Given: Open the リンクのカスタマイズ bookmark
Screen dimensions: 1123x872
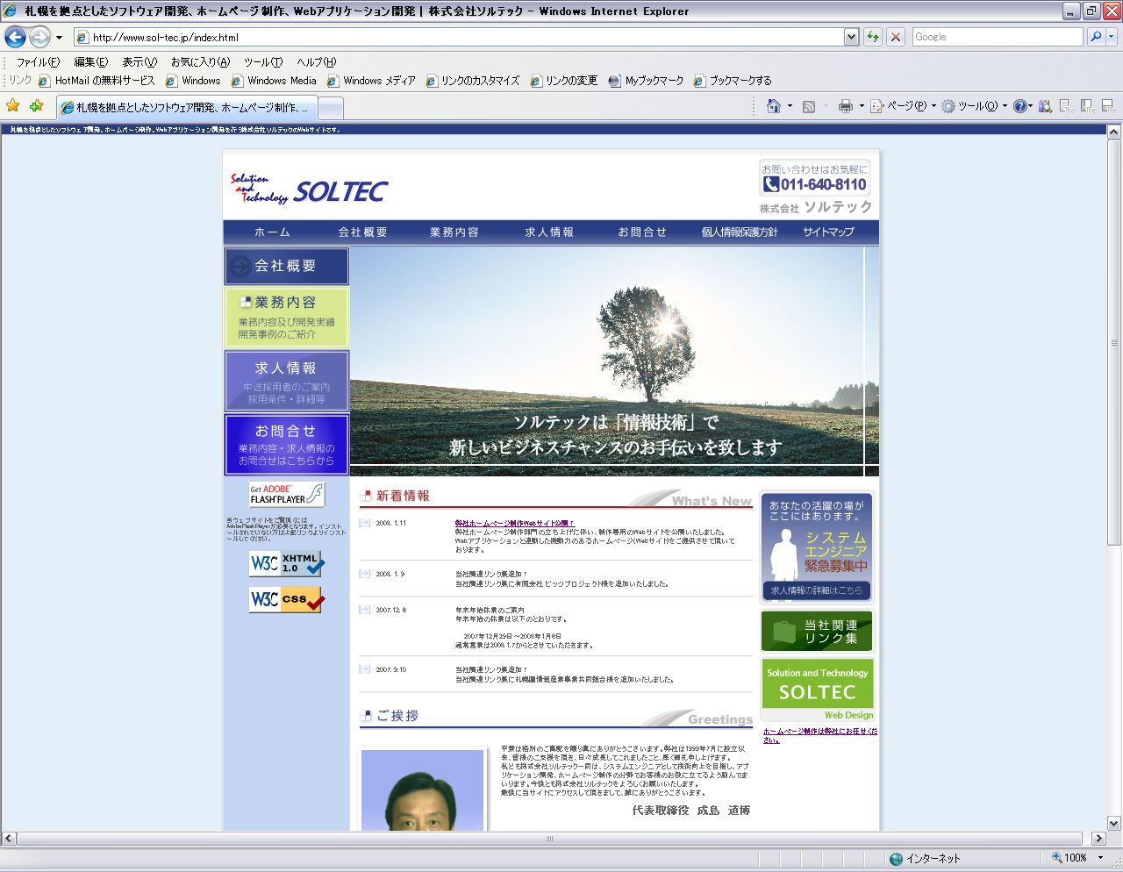Looking at the screenshot, I should 473,81.
